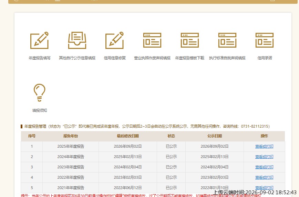The height and width of the screenshot is (197, 299).
Task: Select the 序号 column header
Action: pyautogui.click(x=32, y=136)
